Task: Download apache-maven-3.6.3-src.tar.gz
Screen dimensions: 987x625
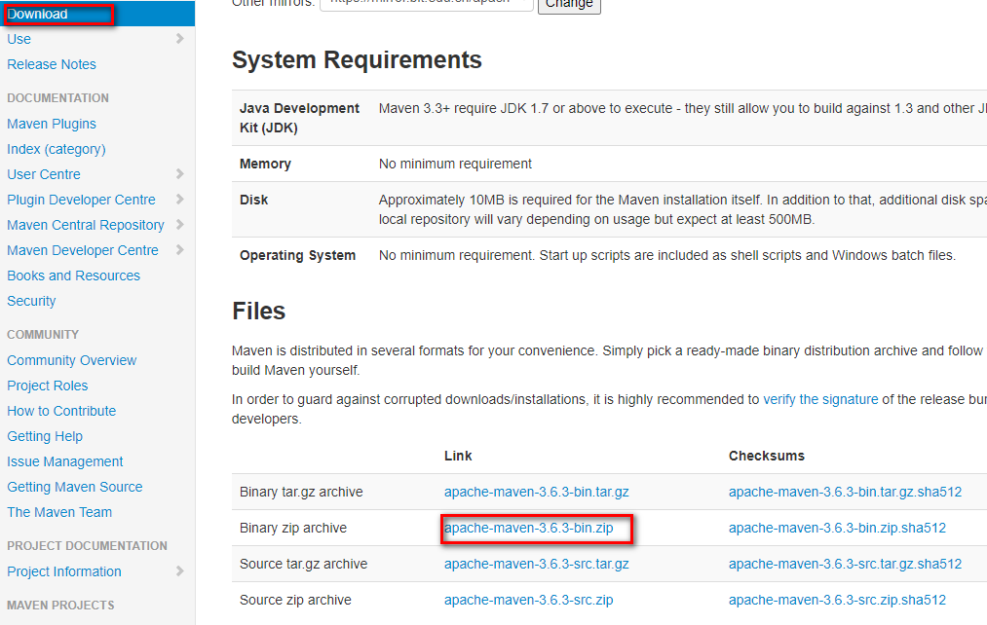Action: [536, 564]
